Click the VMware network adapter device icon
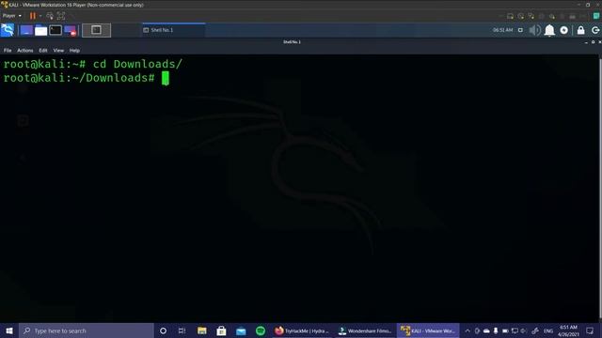The image size is (602, 338). click(531, 16)
